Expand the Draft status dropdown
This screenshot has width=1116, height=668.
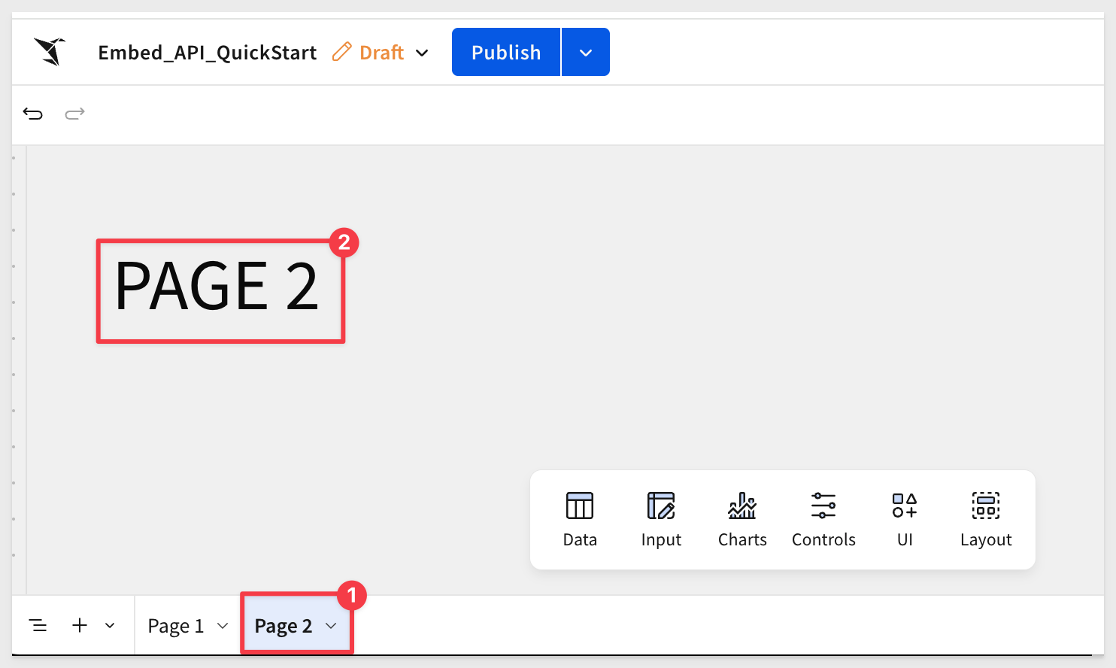click(x=422, y=53)
